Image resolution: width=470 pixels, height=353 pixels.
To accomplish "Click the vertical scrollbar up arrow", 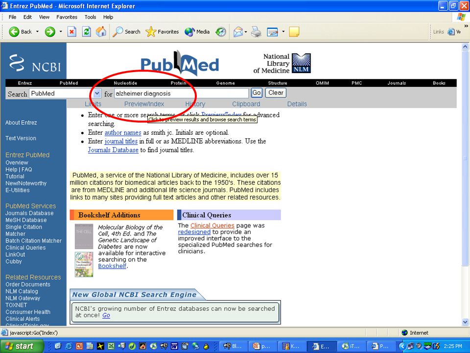I will coord(465,47).
